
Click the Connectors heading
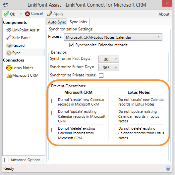[x=14, y=60]
